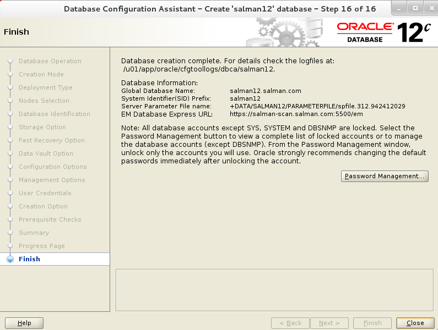The height and width of the screenshot is (330, 438).
Task: Select the Configuration Options step
Action: coord(53,167)
